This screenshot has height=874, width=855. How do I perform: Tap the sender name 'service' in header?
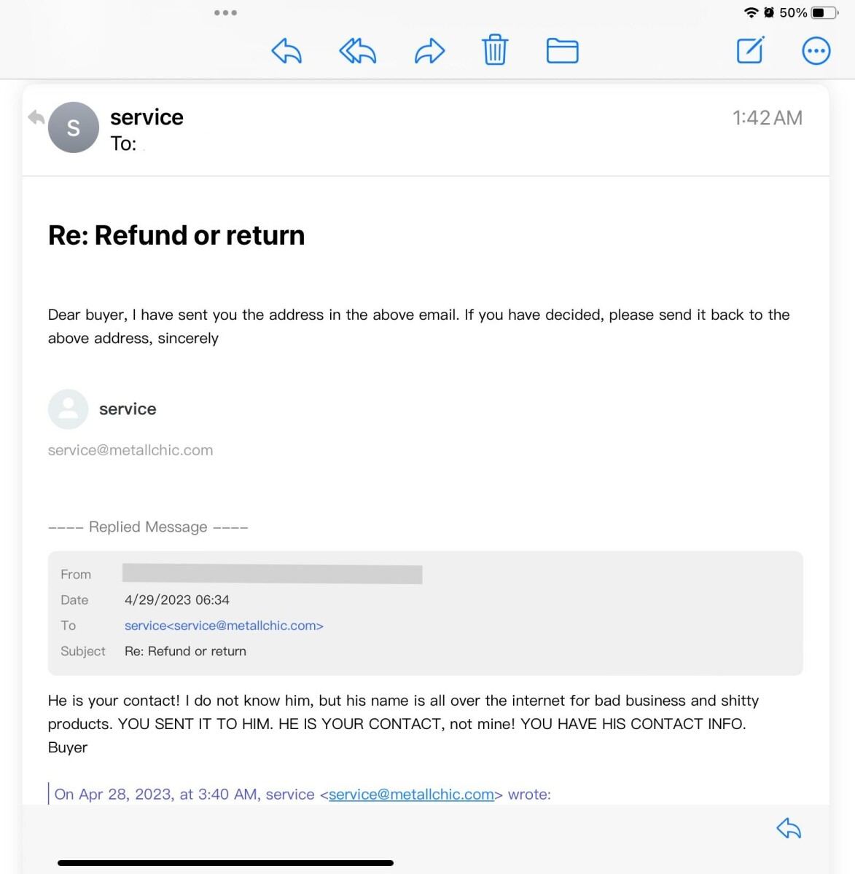coord(147,117)
